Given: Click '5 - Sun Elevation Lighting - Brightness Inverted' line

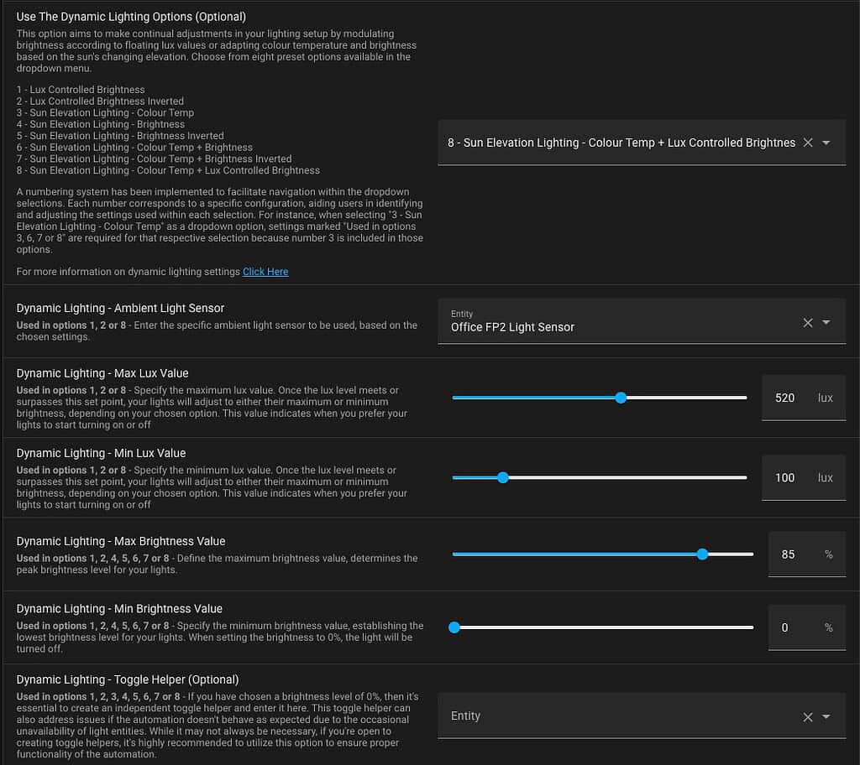Looking at the screenshot, I should 120,136.
